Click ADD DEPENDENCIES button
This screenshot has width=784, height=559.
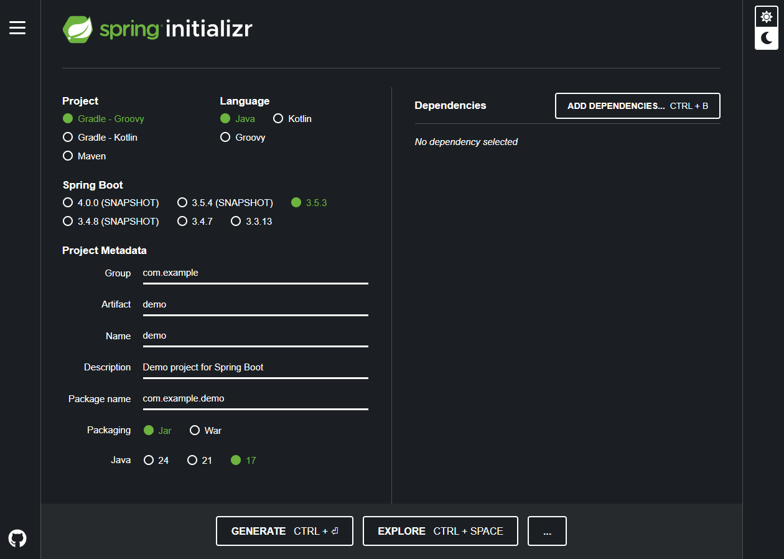click(x=638, y=106)
